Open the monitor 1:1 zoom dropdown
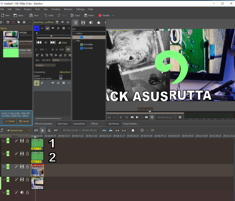Image resolution: width=235 pixels, height=201 pixels. pos(112,117)
